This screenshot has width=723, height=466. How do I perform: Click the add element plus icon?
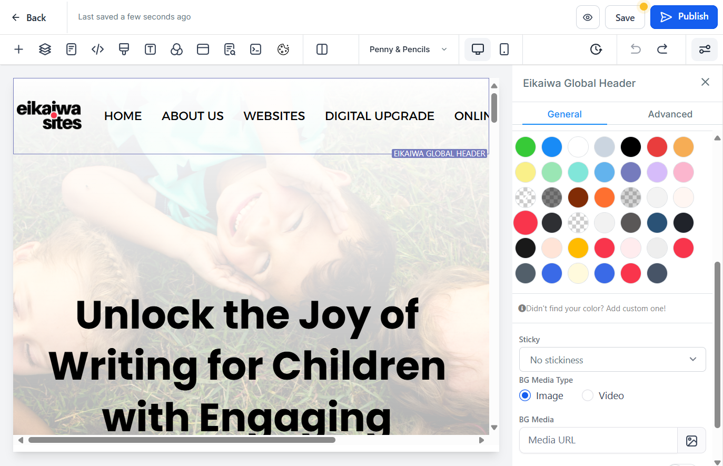pyautogui.click(x=18, y=49)
